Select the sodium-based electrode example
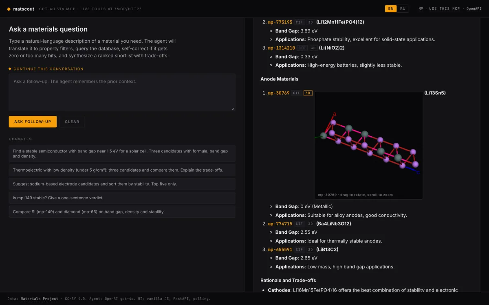Viewport: 489px width, 305px height. click(x=122, y=184)
